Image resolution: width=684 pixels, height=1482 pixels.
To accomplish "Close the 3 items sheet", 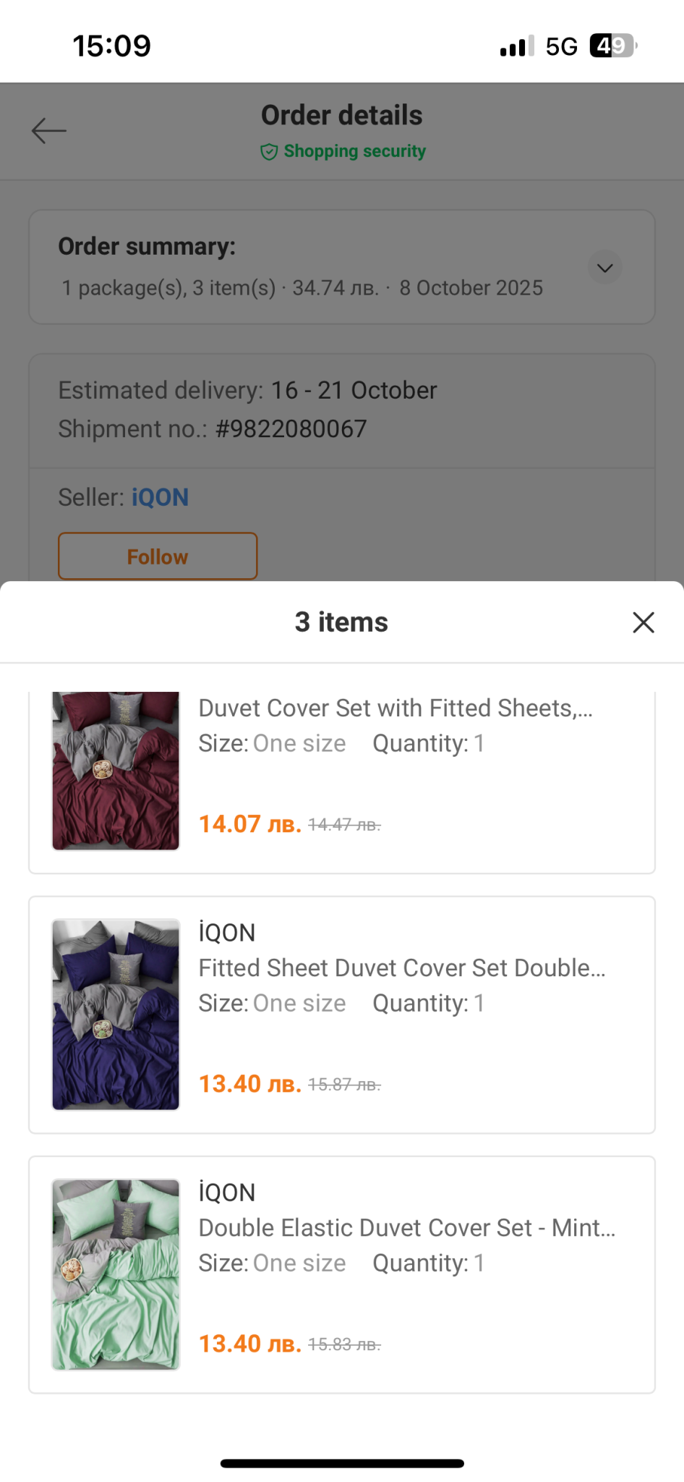I will click(x=643, y=622).
